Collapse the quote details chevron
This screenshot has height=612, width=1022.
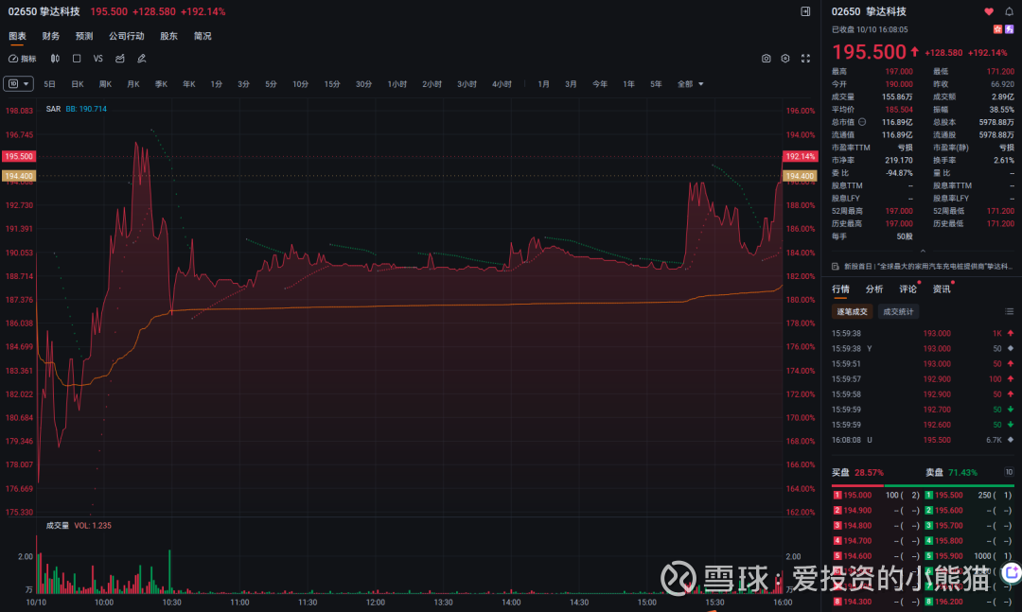[x=923, y=251]
